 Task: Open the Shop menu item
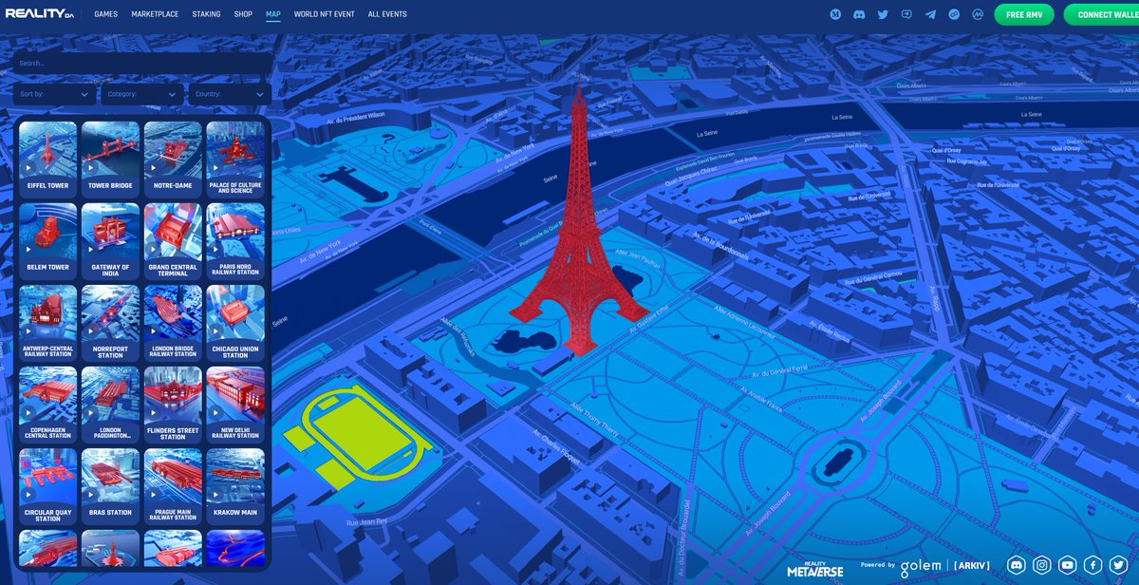click(x=243, y=14)
